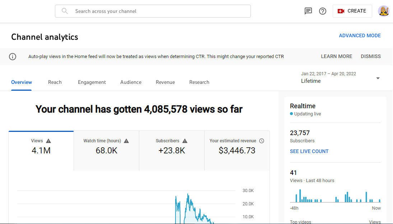Select the Views 4.1M metric card
The width and height of the screenshot is (393, 224).
coord(41,151)
